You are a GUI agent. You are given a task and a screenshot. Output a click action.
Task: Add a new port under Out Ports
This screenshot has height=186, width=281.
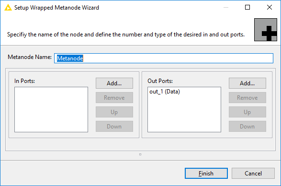247,83
